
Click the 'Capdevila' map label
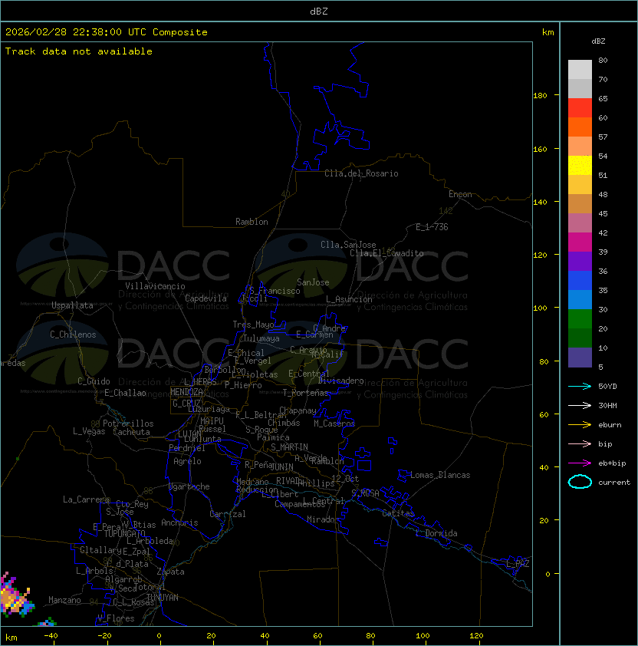point(206,298)
